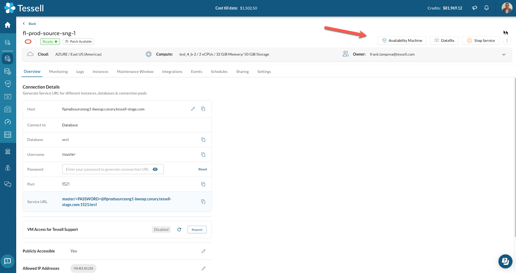This screenshot has height=273, width=516.
Task: Open the Schedules tab
Action: (x=219, y=72)
